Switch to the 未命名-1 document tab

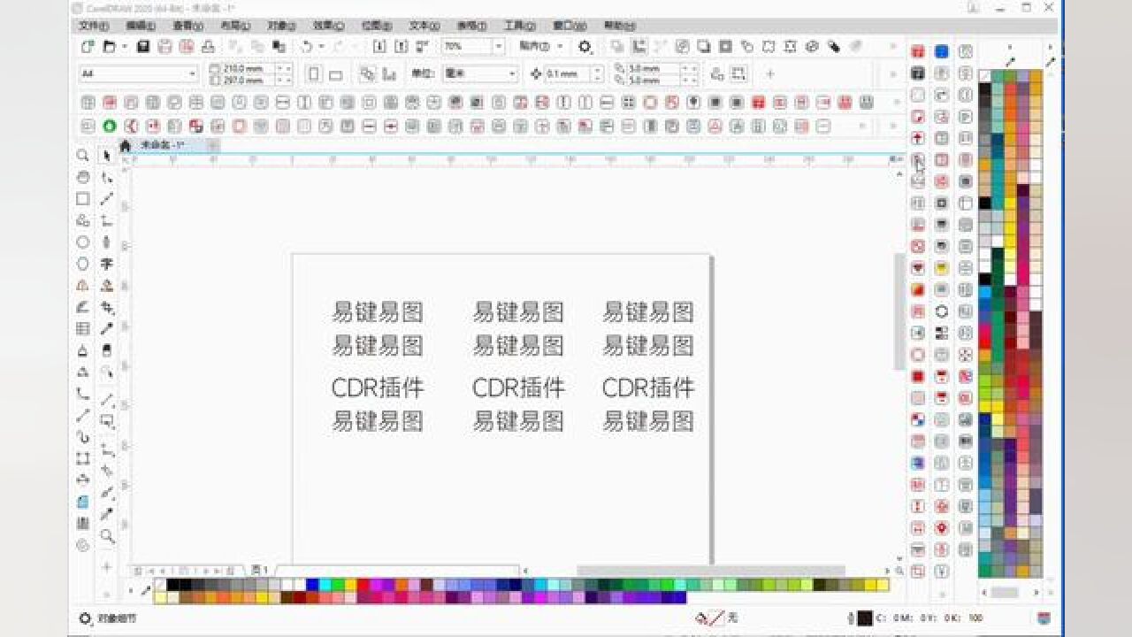(x=163, y=144)
